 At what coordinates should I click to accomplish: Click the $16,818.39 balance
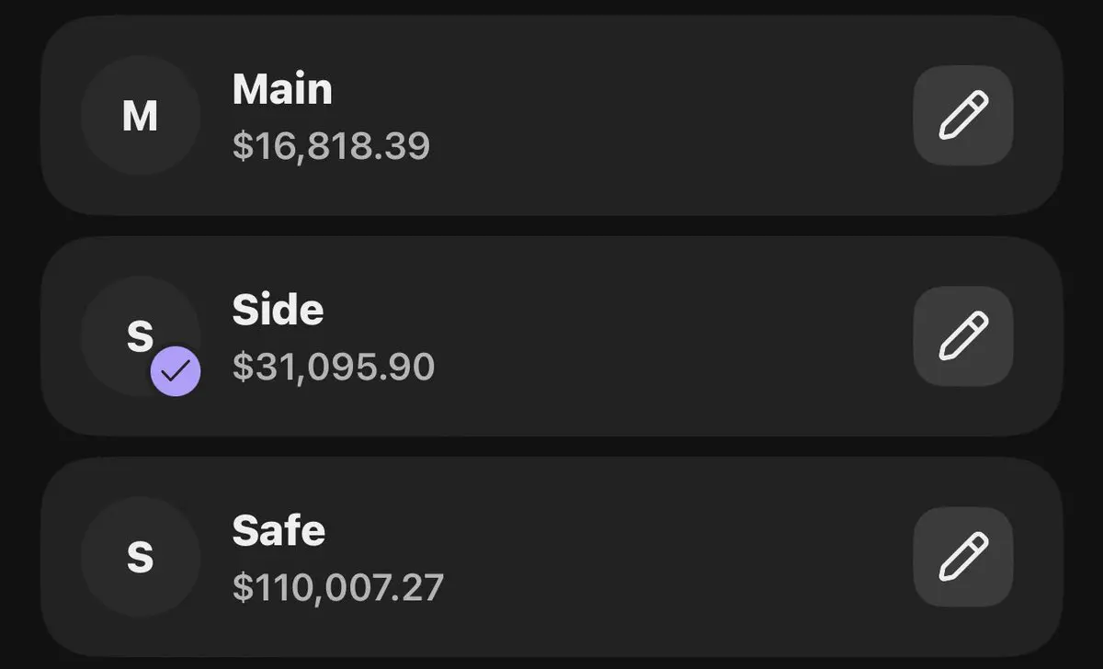tap(331, 146)
